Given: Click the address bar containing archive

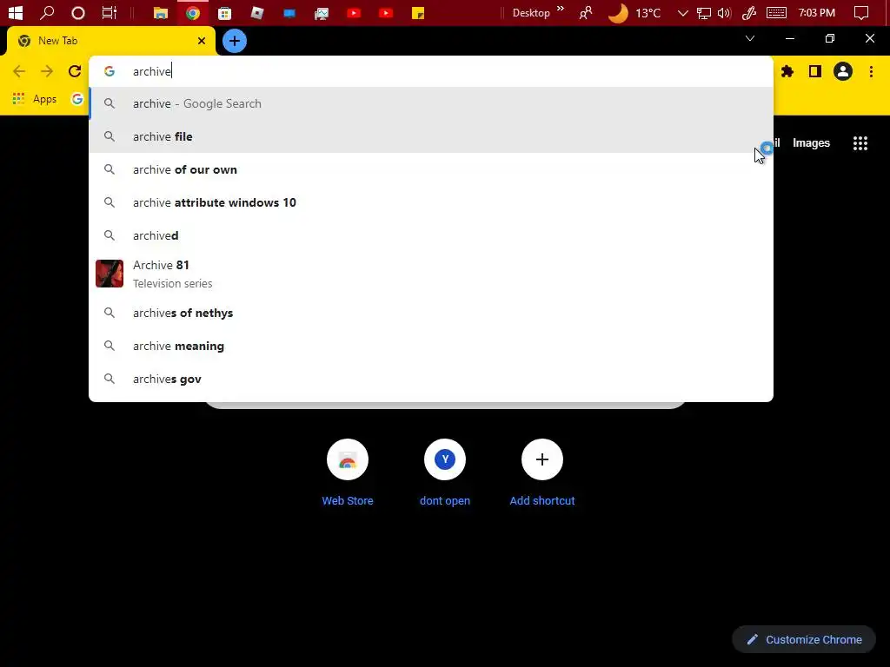Looking at the screenshot, I should [431, 71].
